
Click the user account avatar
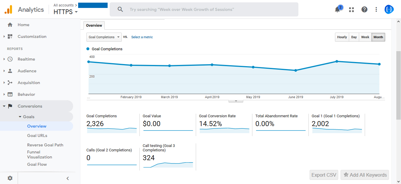pyautogui.click(x=389, y=9)
